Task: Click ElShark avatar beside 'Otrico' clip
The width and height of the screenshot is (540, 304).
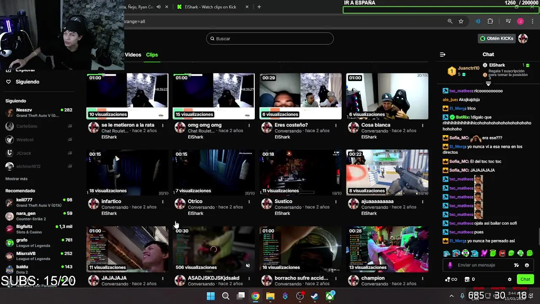Action: pyautogui.click(x=180, y=204)
